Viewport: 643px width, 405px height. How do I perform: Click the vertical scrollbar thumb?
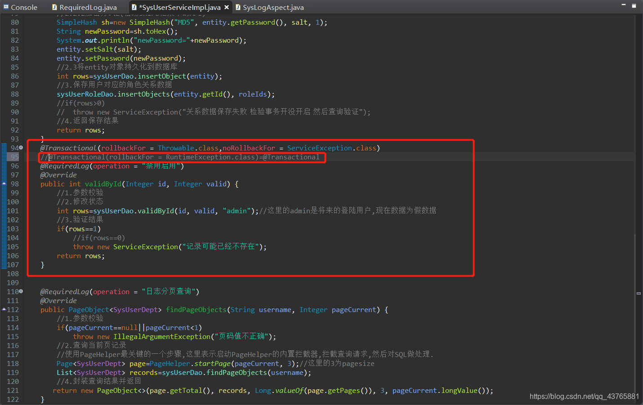[635, 312]
